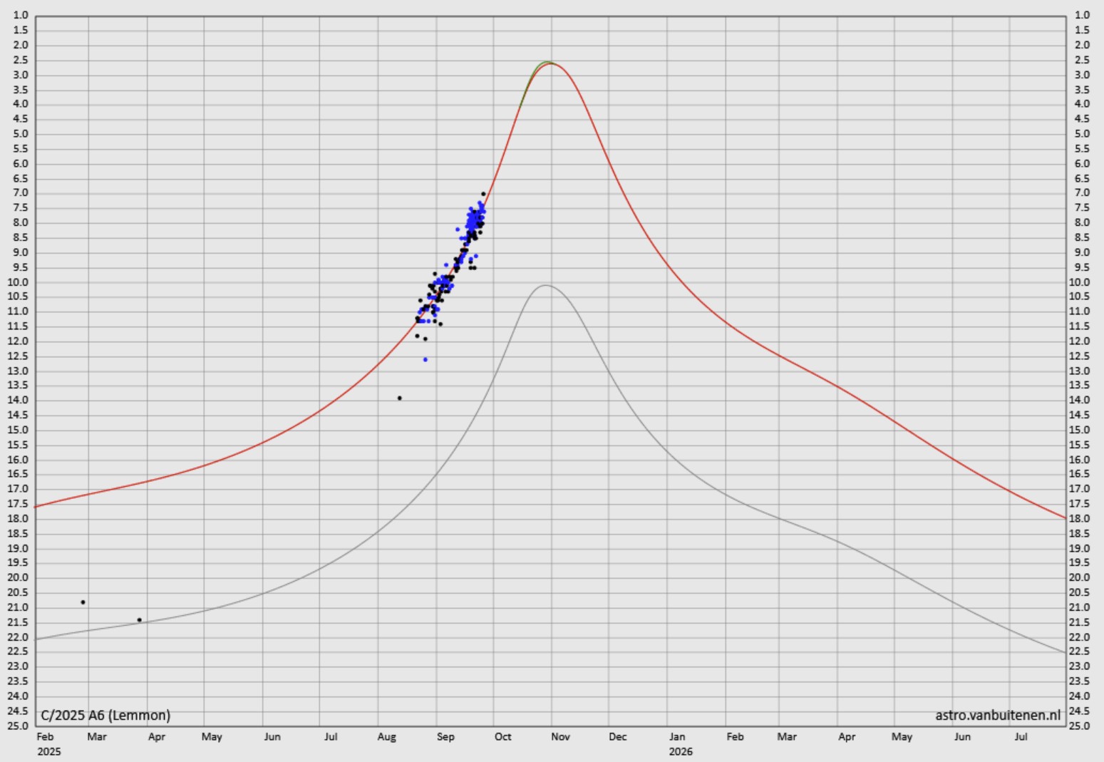Screen dimensions: 1104x762
Task: Select the Jan month label above 2026
Action: [677, 736]
